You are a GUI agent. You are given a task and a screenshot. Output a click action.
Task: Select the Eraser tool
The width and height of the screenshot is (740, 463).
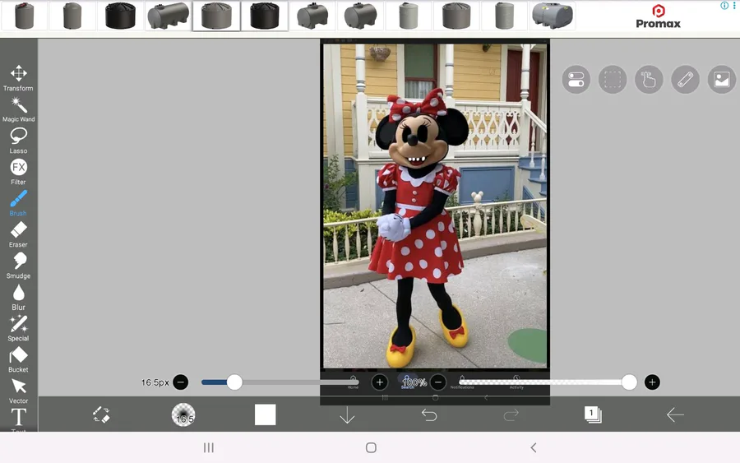(x=18, y=234)
